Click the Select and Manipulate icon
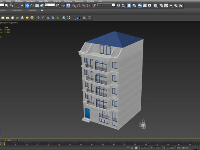The image size is (200, 150). pos(63,5)
